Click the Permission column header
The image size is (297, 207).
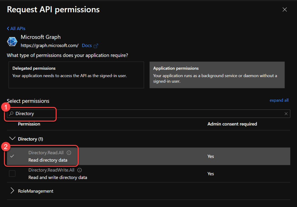(x=29, y=124)
